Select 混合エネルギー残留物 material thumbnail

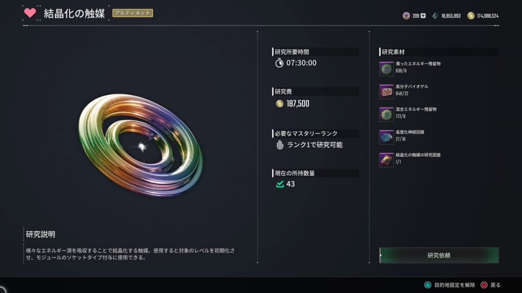coord(386,114)
